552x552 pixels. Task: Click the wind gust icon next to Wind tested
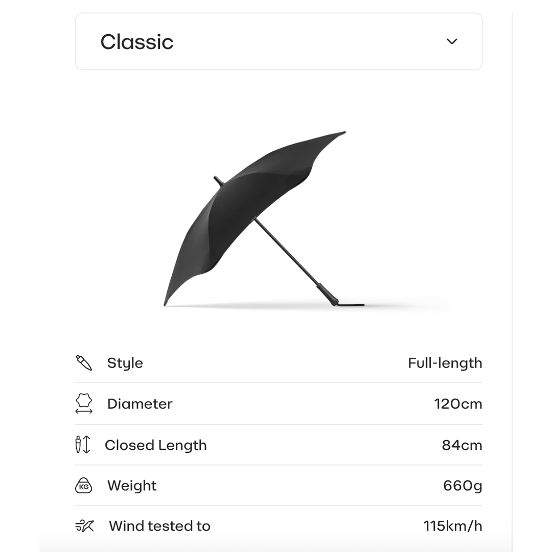(83, 525)
